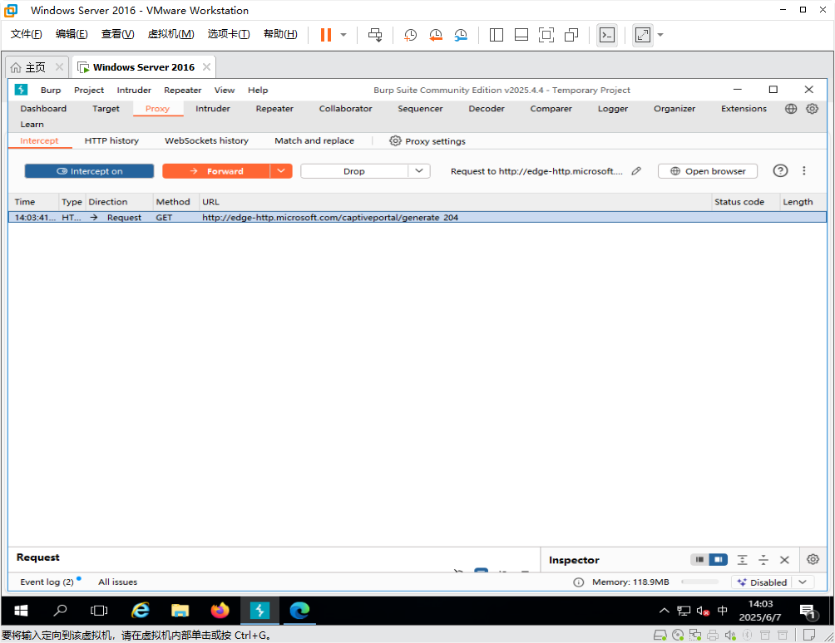Open the VMware 文件(F) menu
Viewport: 835px width, 643px height.
(x=26, y=34)
